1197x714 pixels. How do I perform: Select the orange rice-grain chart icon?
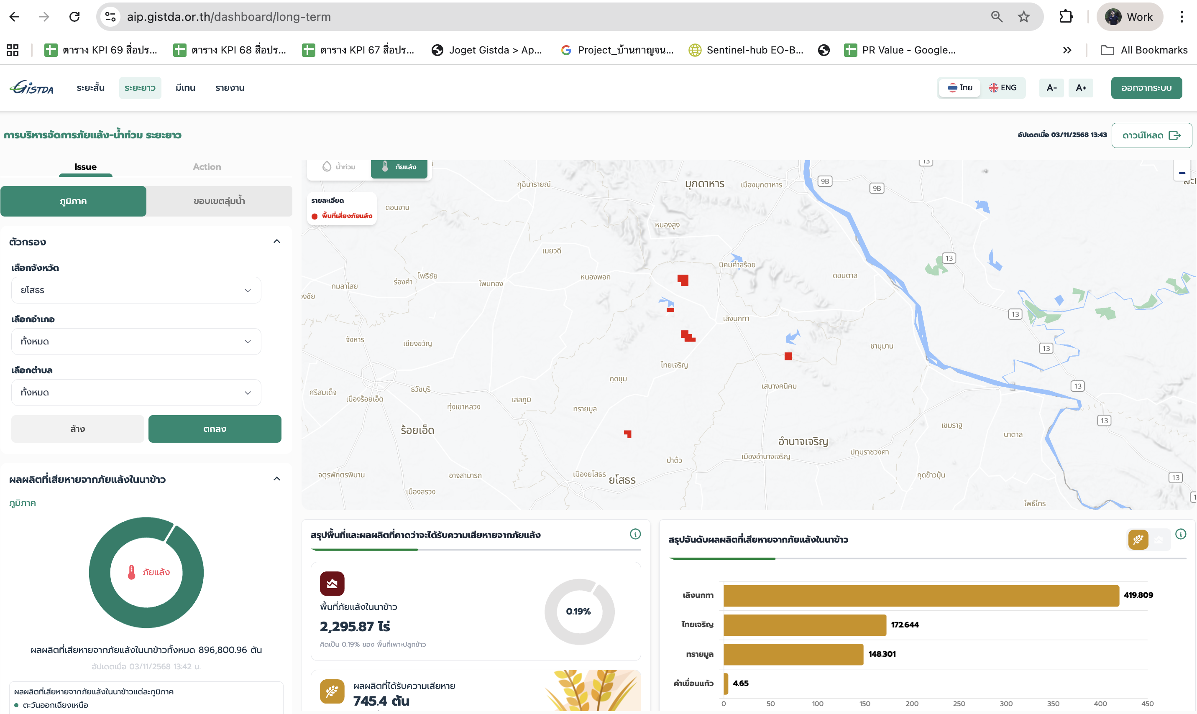point(1138,540)
